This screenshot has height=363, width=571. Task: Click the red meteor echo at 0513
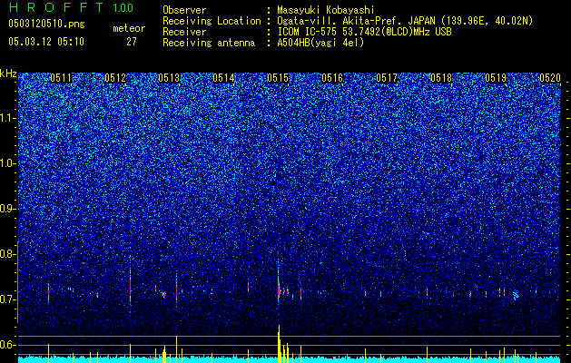click(x=177, y=291)
